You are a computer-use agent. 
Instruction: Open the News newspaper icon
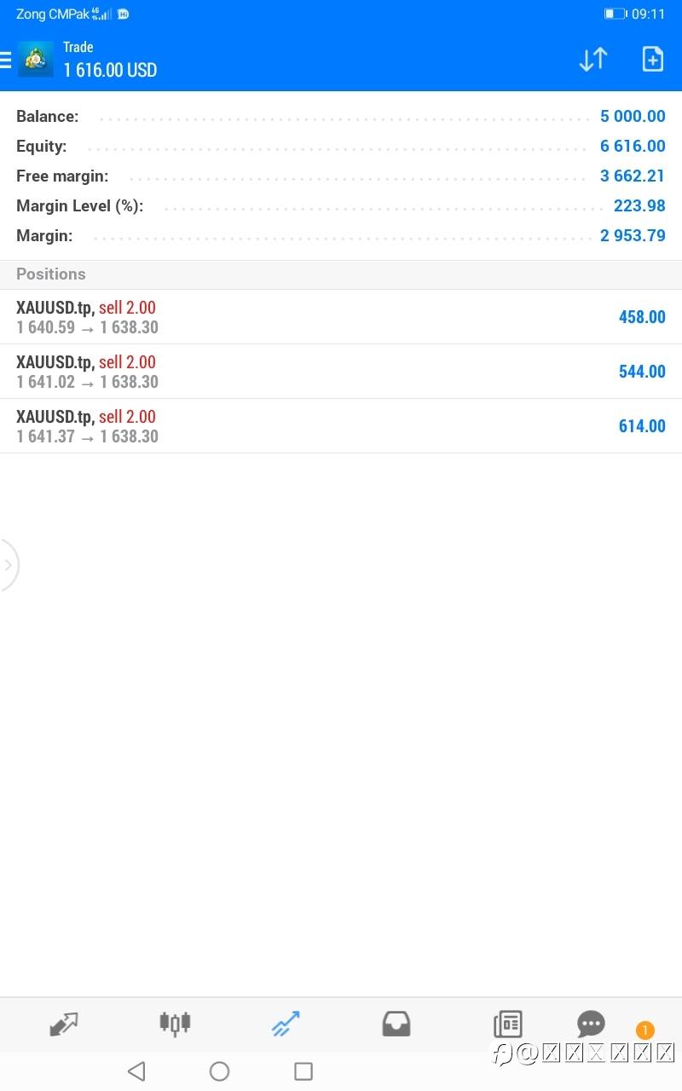507,1024
